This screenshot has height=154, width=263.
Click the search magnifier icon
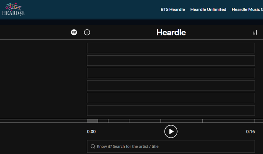tap(93, 146)
